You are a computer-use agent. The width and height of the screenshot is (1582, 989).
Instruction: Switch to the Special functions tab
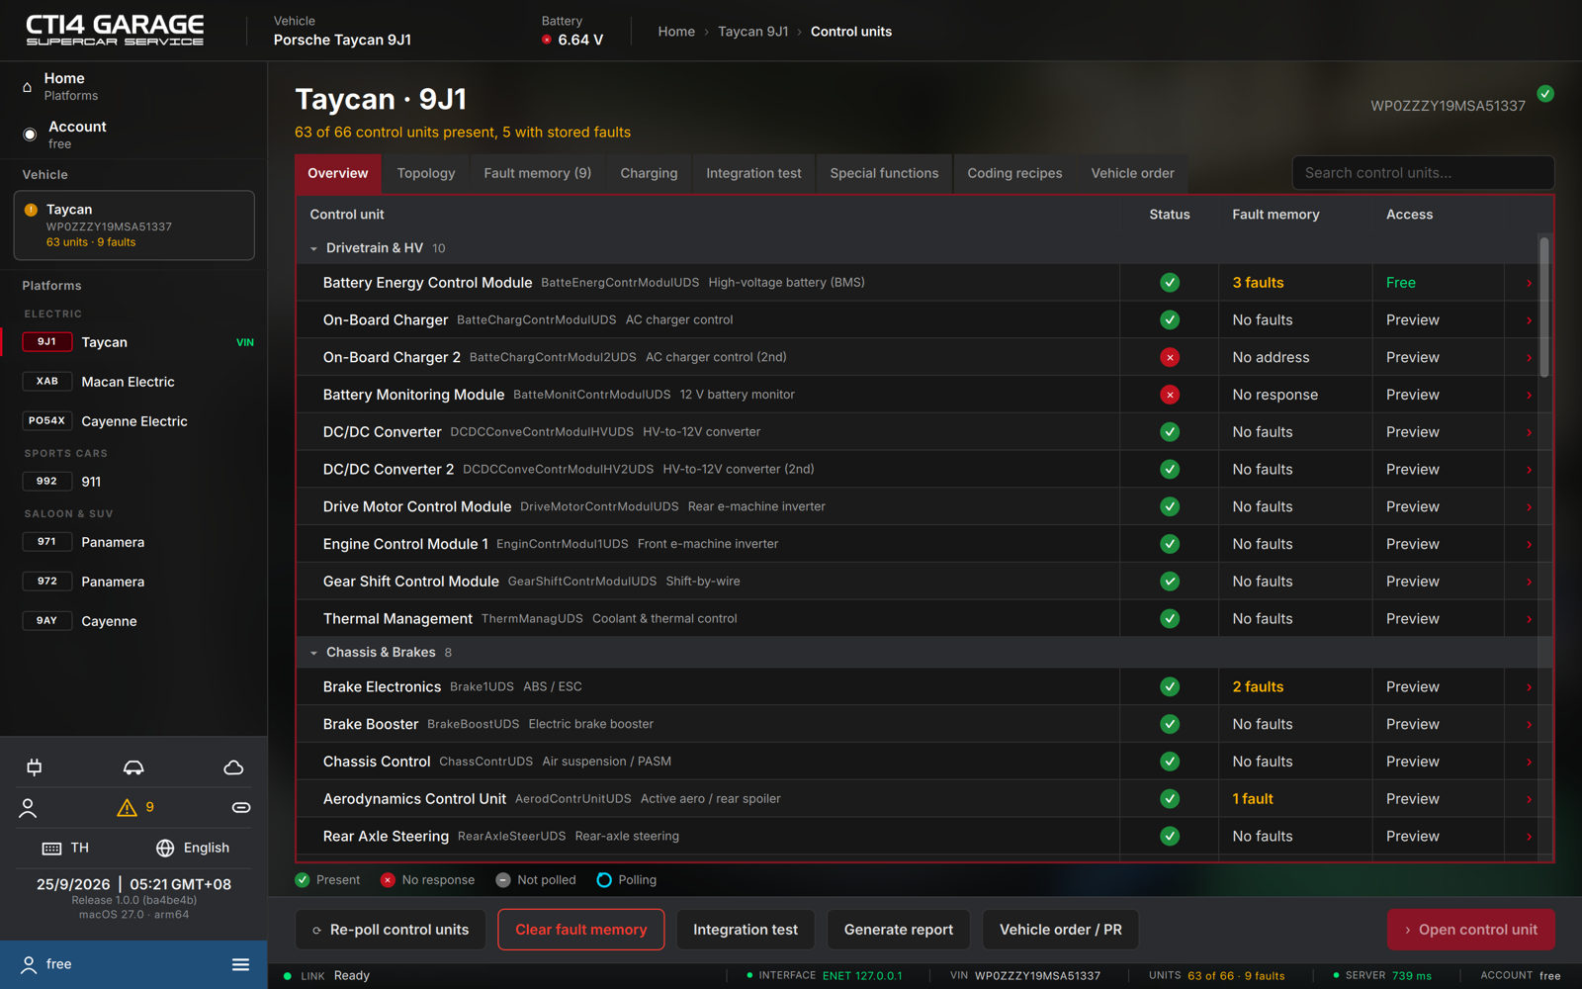pos(884,173)
